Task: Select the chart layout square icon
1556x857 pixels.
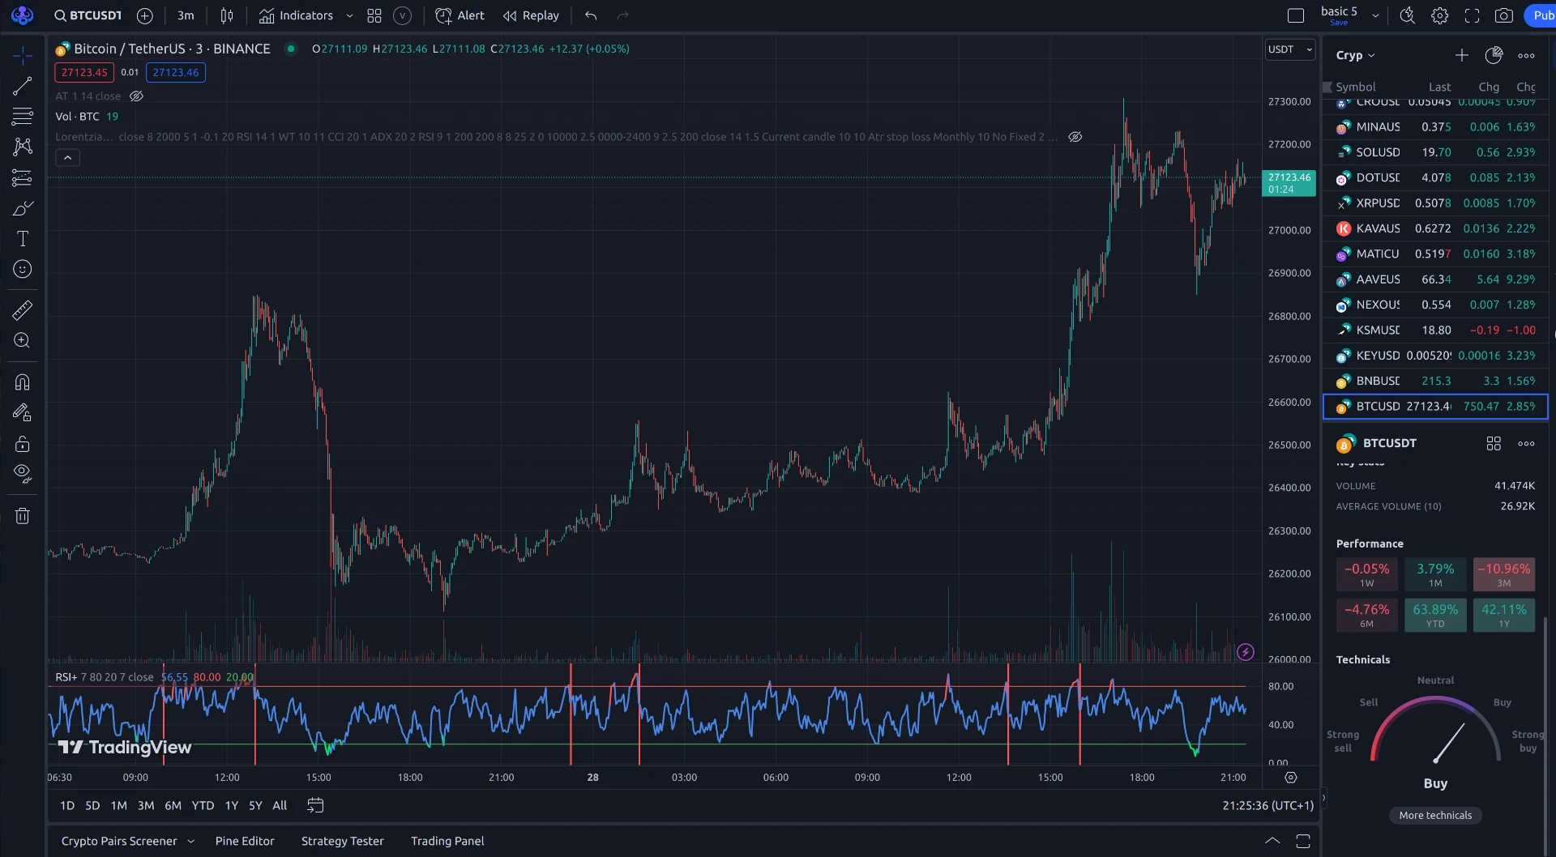Action: click(x=1296, y=15)
